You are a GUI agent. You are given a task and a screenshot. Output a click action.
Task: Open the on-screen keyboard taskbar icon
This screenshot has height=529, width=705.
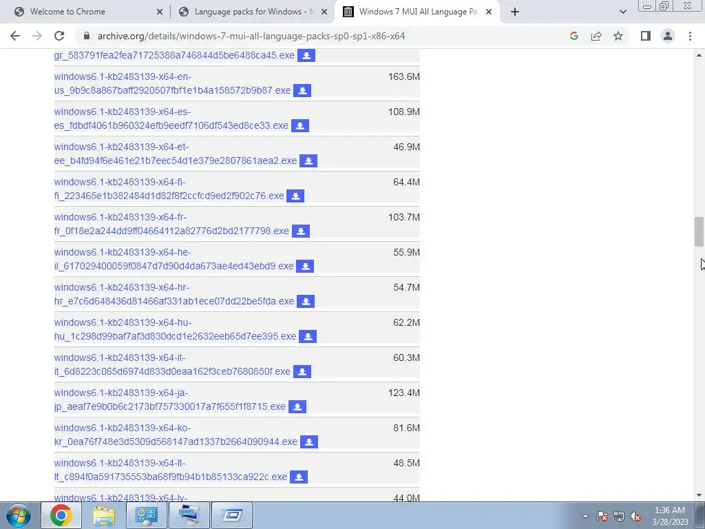189,515
